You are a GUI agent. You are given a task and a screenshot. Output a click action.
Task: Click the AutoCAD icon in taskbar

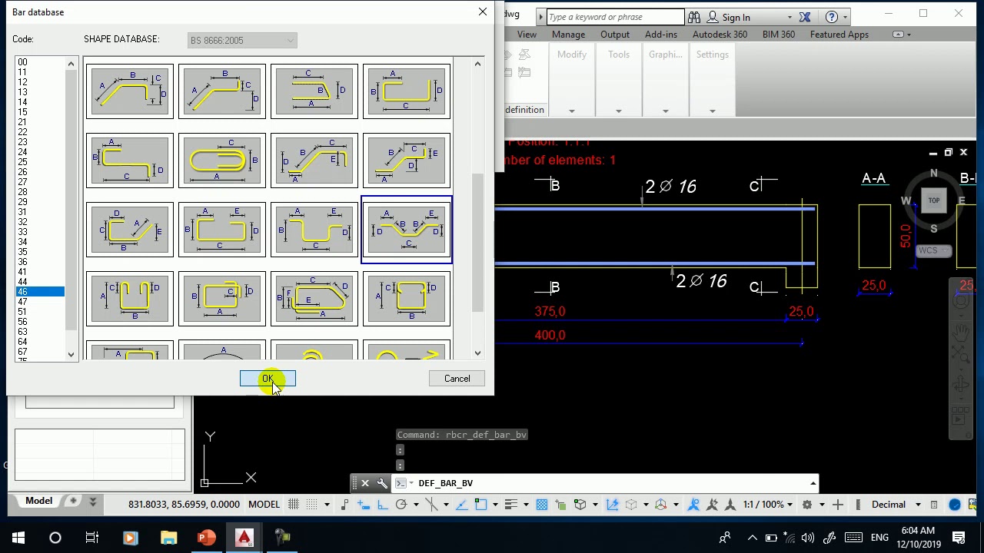tap(244, 538)
